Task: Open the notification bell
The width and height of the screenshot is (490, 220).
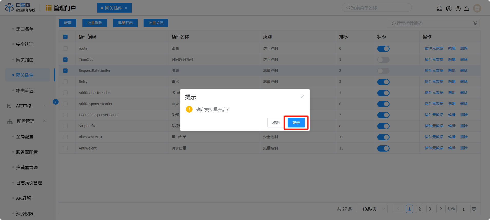Action: pyautogui.click(x=467, y=9)
